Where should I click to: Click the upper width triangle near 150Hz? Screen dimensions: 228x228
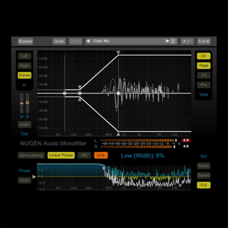80,87
